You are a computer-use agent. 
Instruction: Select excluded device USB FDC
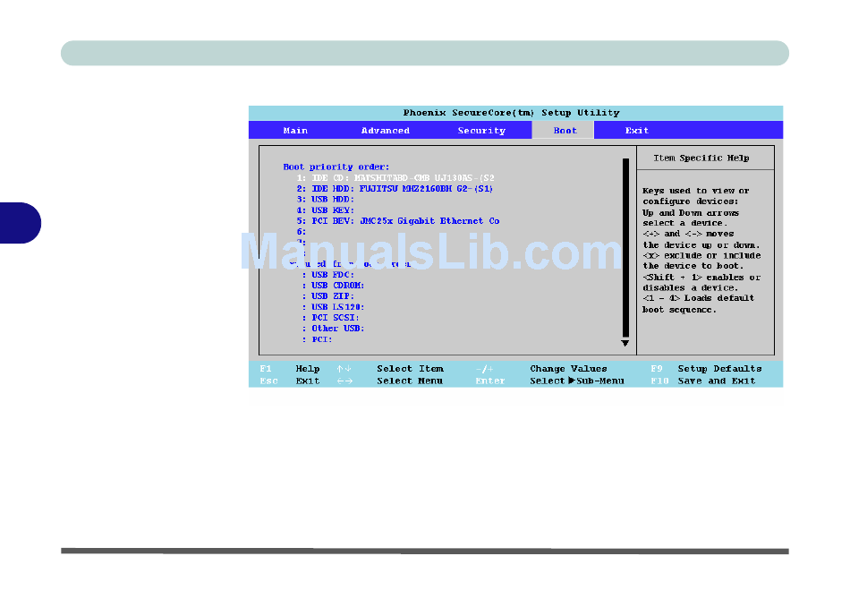pos(328,275)
